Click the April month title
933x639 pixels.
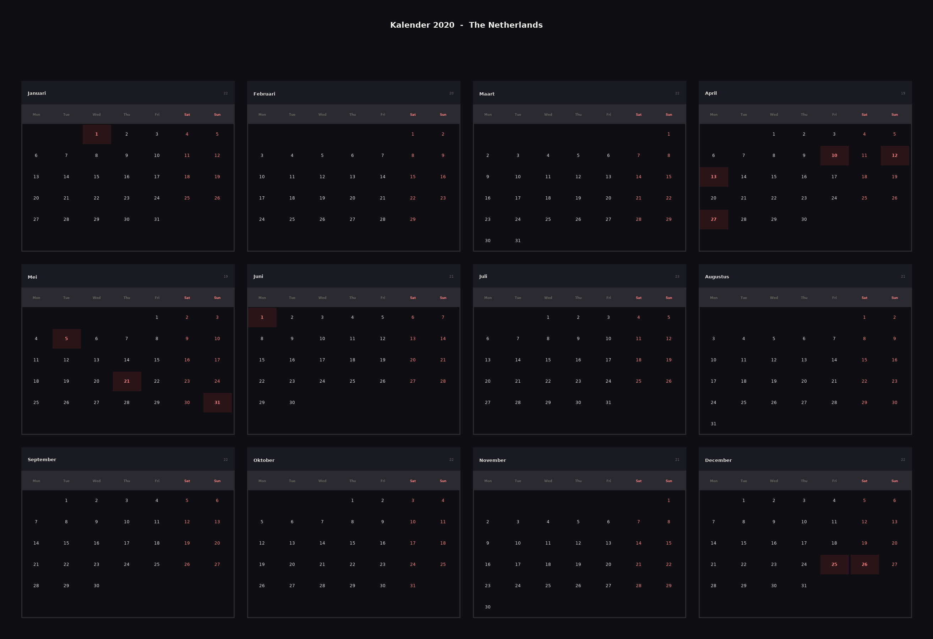pyautogui.click(x=711, y=93)
